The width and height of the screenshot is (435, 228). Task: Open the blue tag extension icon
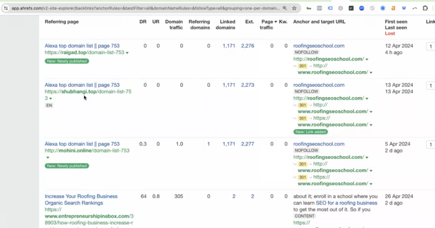pos(330,8)
